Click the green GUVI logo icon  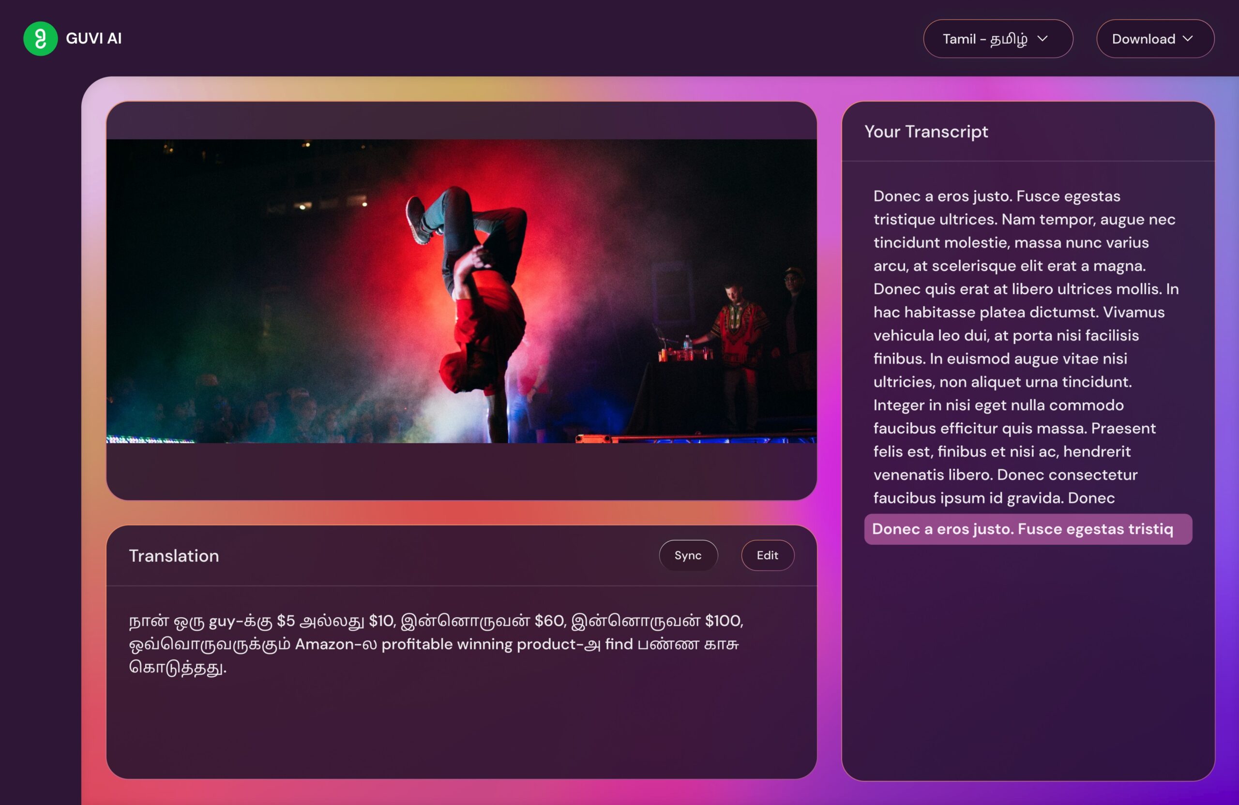(x=40, y=39)
